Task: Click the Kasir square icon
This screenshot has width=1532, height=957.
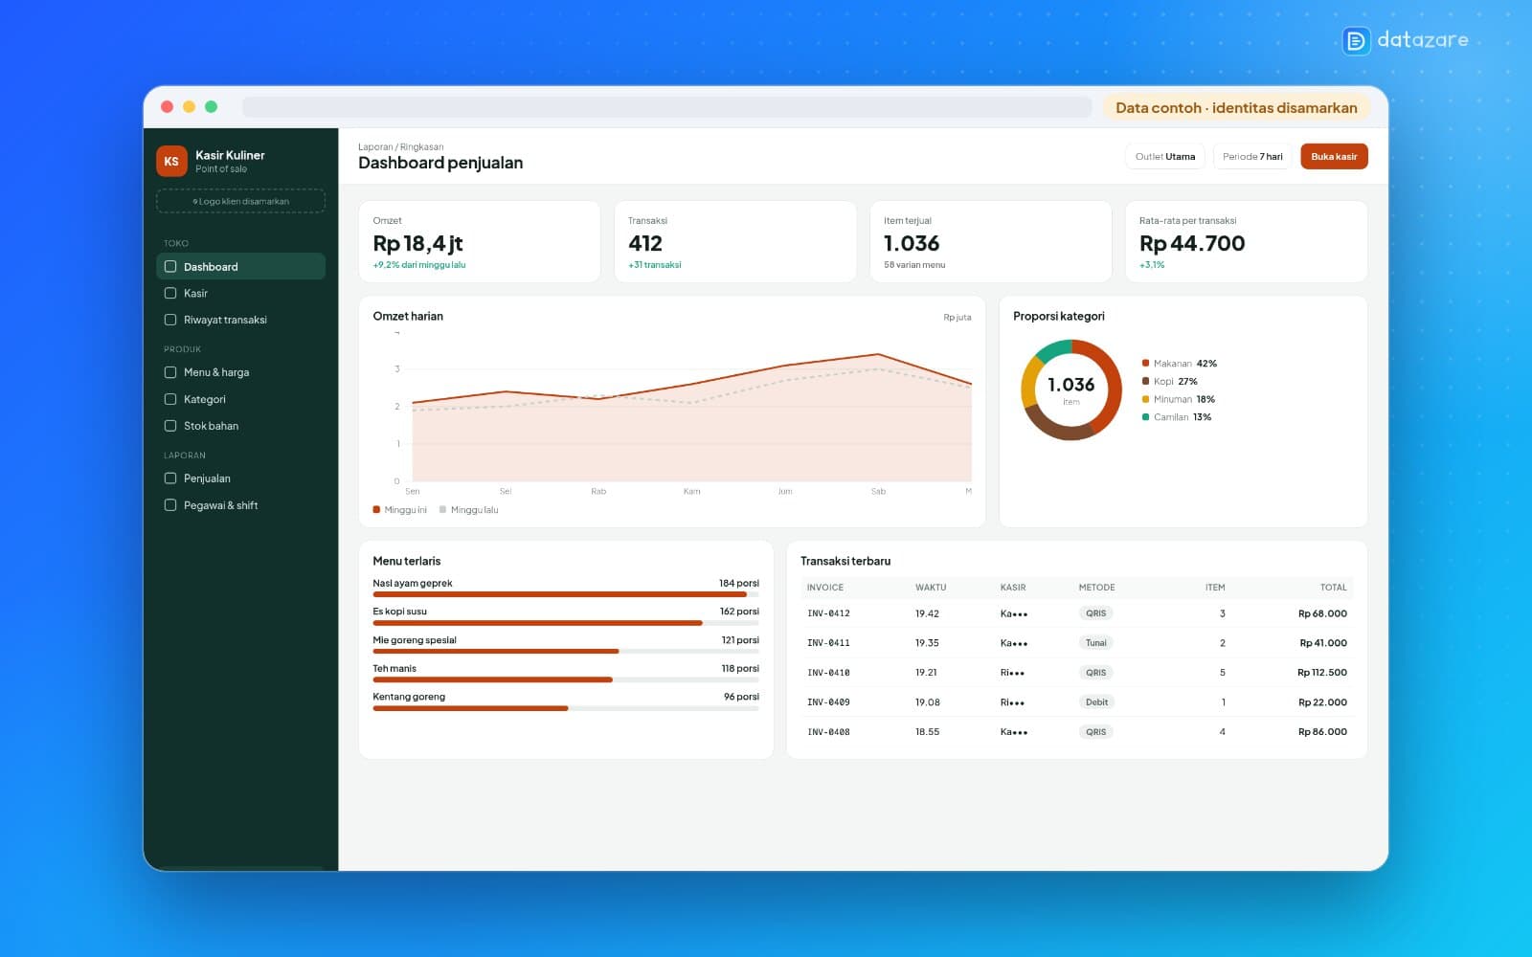Action: pyautogui.click(x=170, y=293)
